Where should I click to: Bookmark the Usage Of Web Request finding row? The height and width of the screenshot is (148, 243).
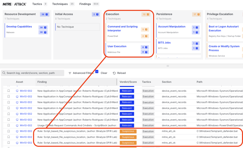coord(9,125)
